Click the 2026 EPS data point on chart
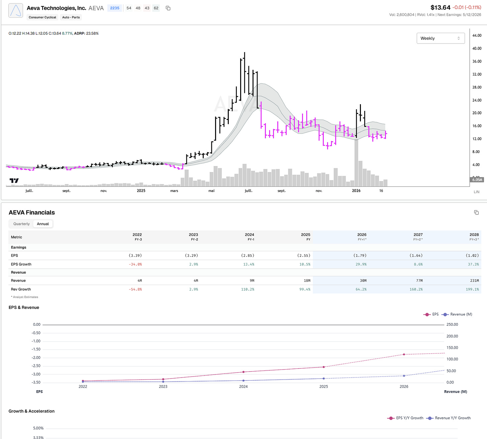 coord(404,354)
